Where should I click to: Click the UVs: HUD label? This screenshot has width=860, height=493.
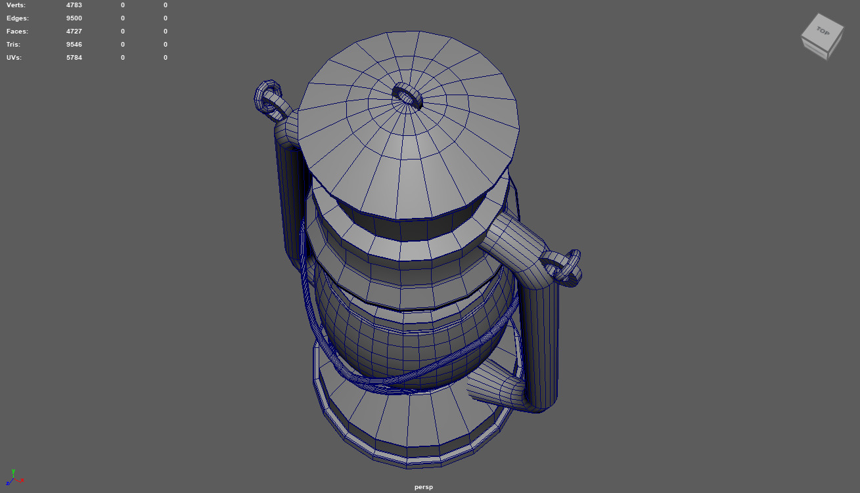14,58
